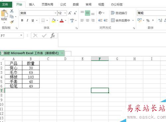Image resolution: width=166 pixels, height=122 pixels.
Task: Open the Page Layout (页面布局) tab
Action: tap(47, 4)
